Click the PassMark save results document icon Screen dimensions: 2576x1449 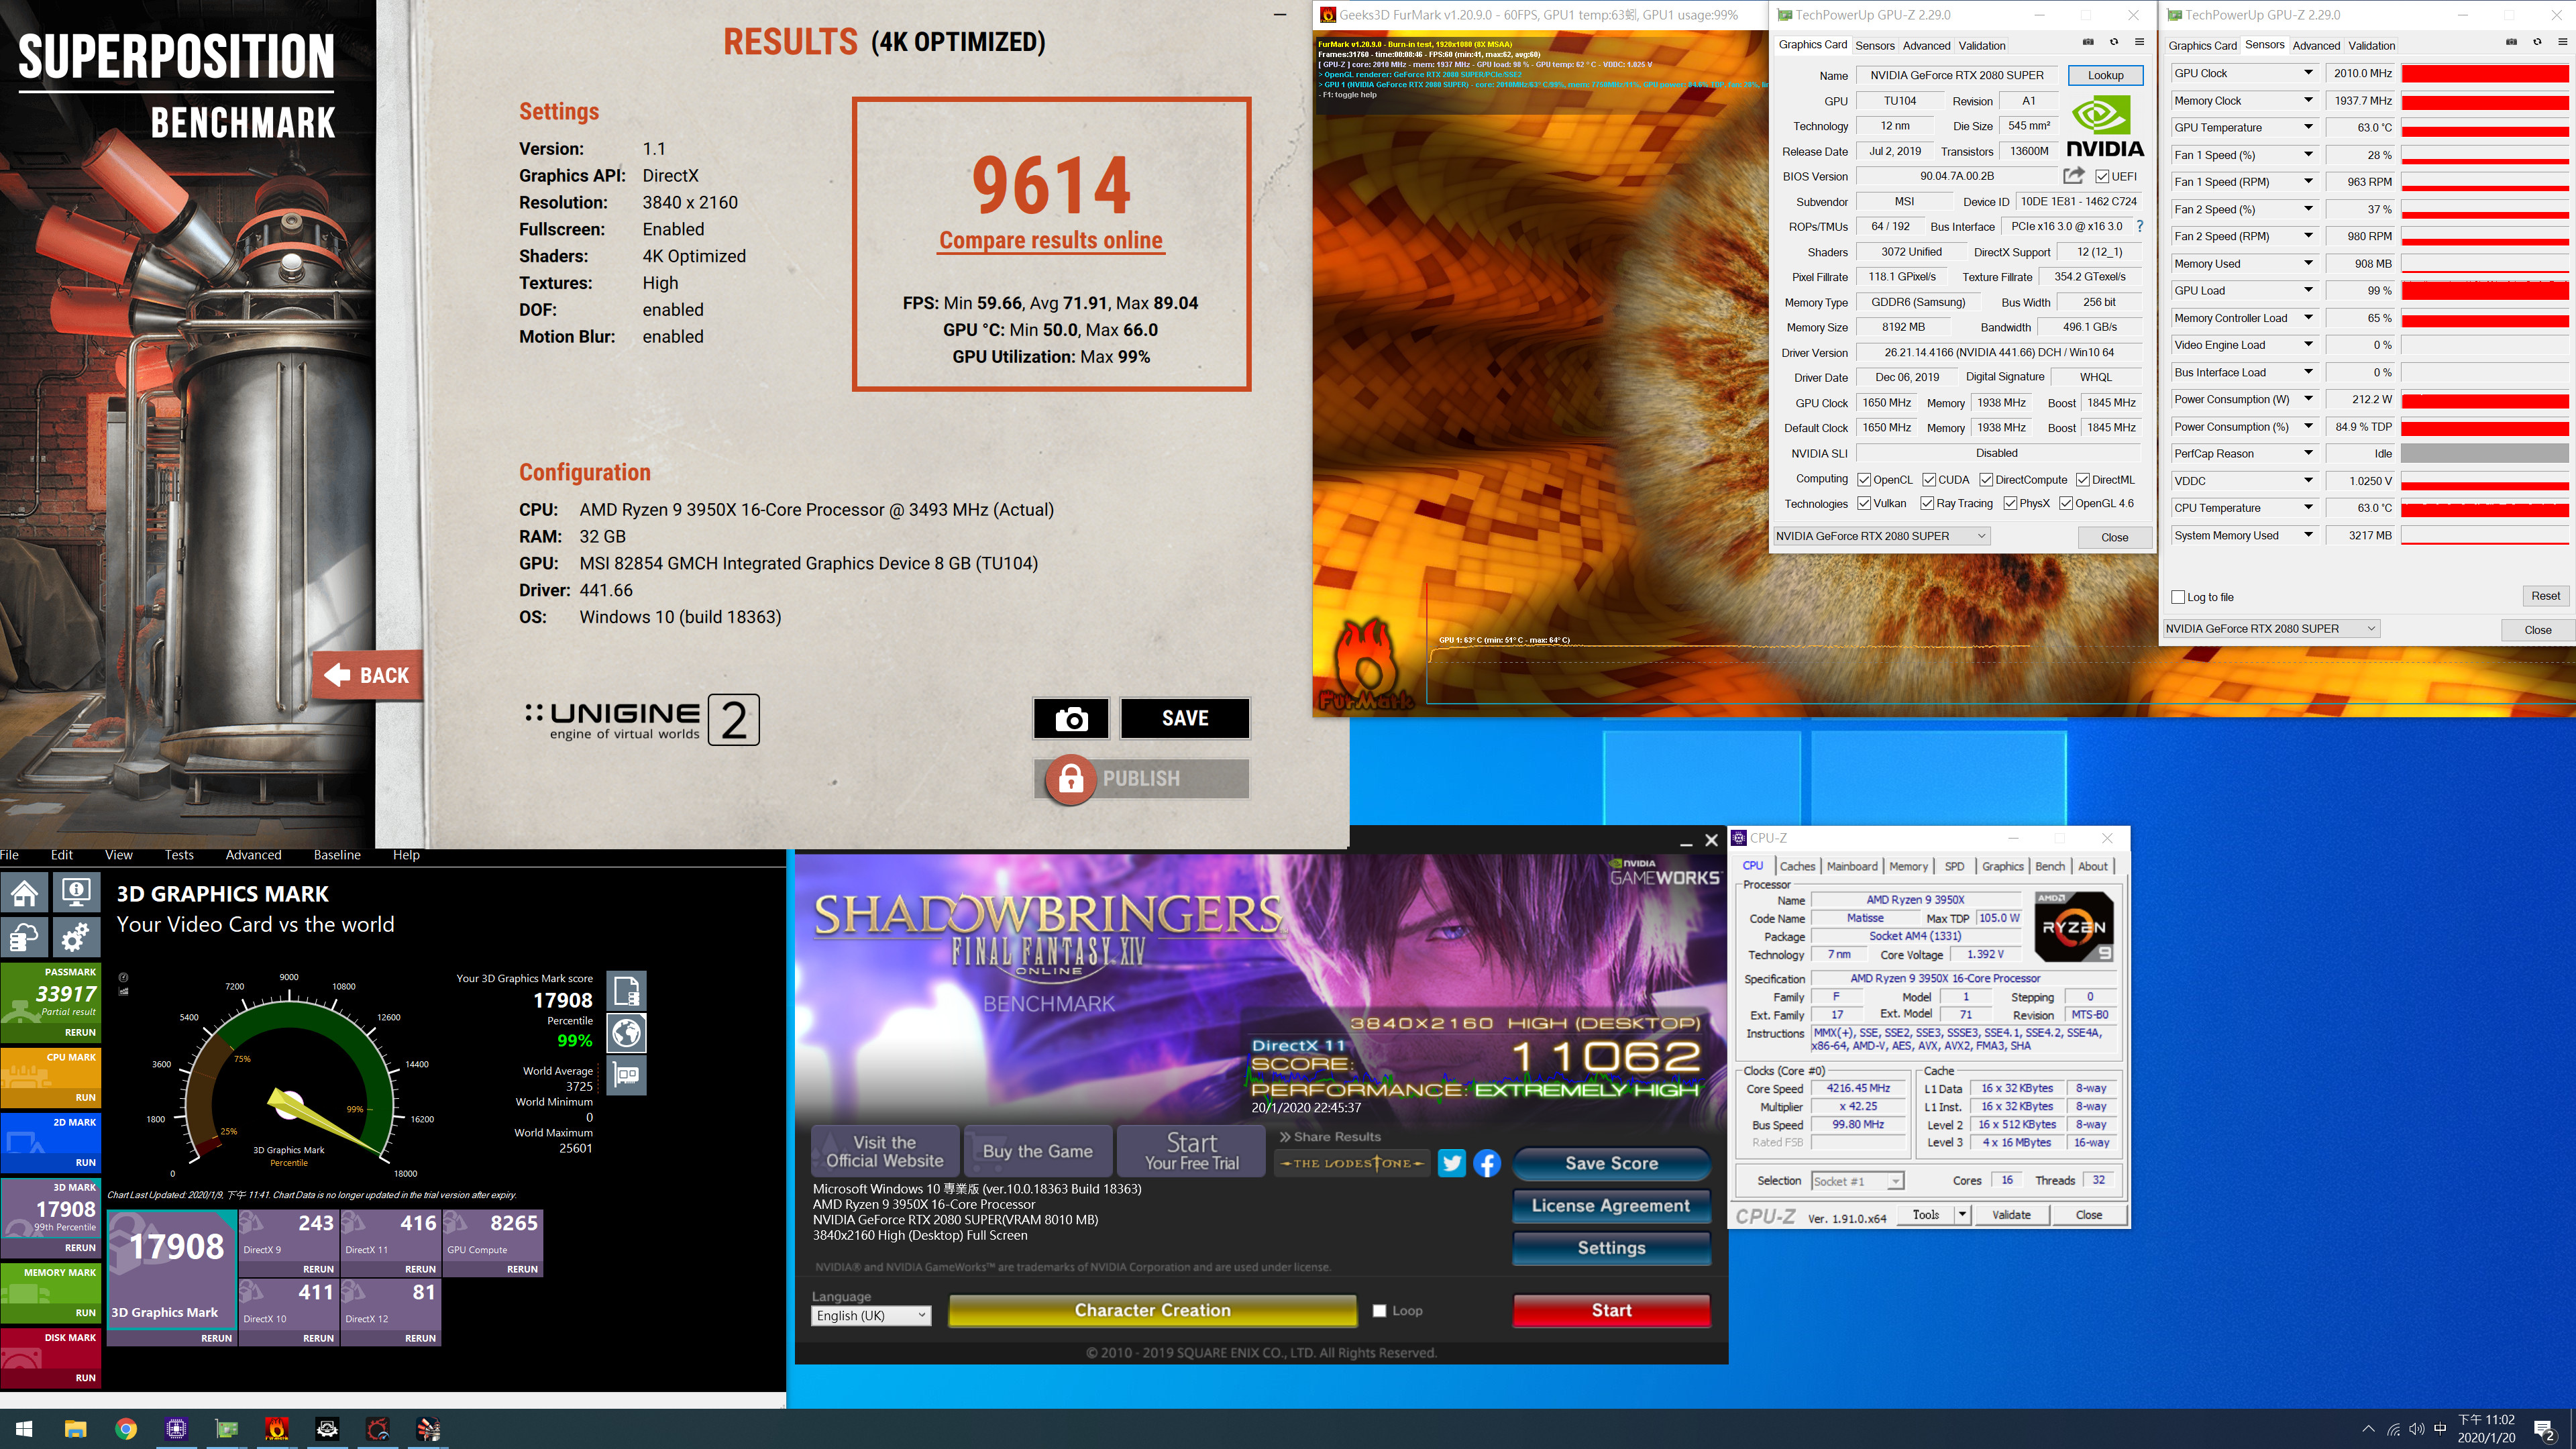tap(627, 991)
